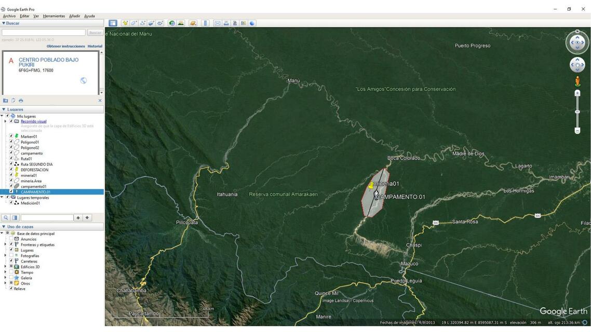591x332 pixels.
Task: Expand the Fronteras y etiquetas layer
Action: click(5, 245)
